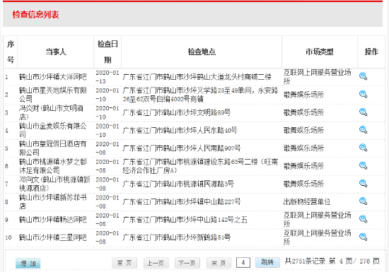This screenshot has width=389, height=272.
Task: Click market type 出版物经营单位
Action: pos(307,201)
